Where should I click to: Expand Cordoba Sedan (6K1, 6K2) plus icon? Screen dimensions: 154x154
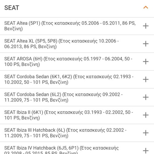[x=146, y=79]
